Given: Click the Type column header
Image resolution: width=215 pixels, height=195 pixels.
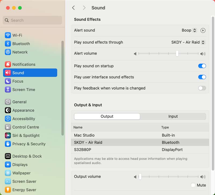Looking at the screenshot, I should click(x=165, y=127).
